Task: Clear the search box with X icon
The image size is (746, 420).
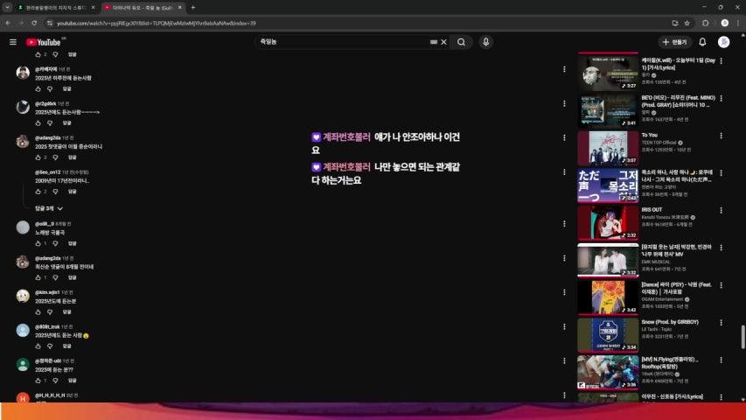Action: 443,42
